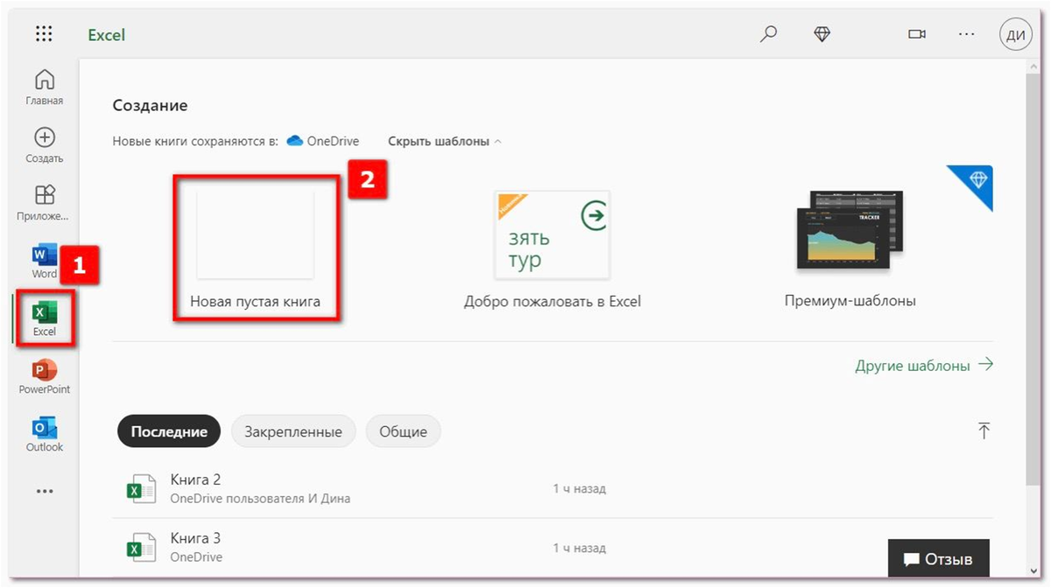Open the search magnifier icon

768,34
